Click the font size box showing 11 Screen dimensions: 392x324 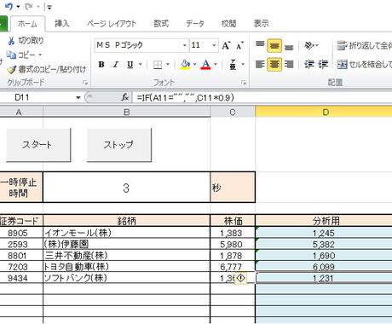tap(200, 45)
